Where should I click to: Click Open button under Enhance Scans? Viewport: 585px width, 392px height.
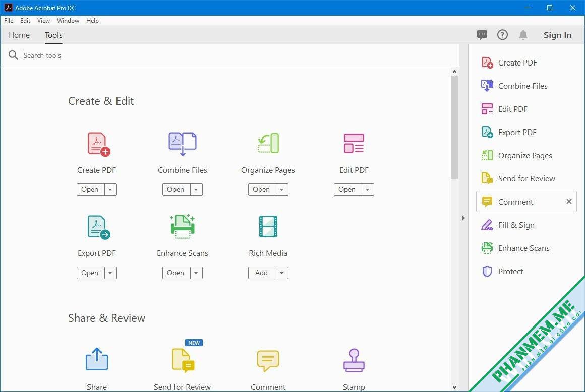[177, 273]
